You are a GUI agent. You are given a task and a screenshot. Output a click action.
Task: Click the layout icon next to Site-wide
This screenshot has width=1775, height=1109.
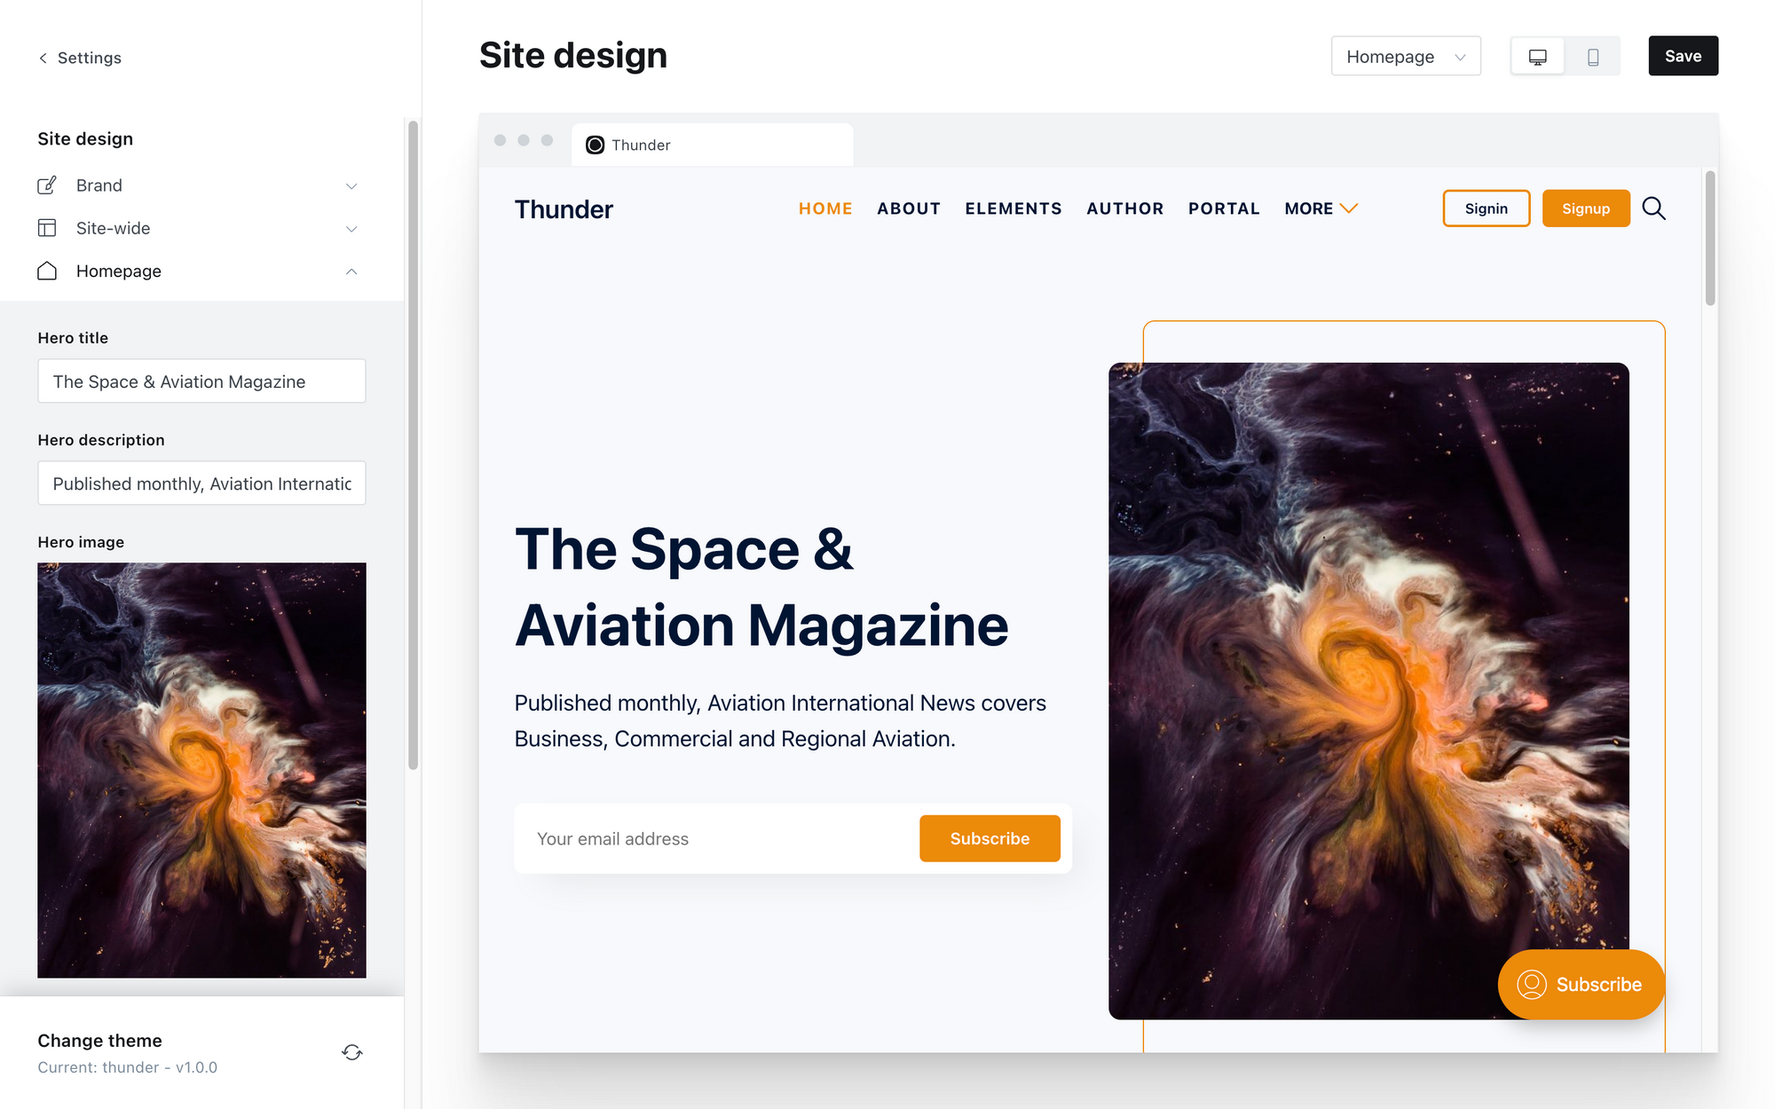point(47,227)
